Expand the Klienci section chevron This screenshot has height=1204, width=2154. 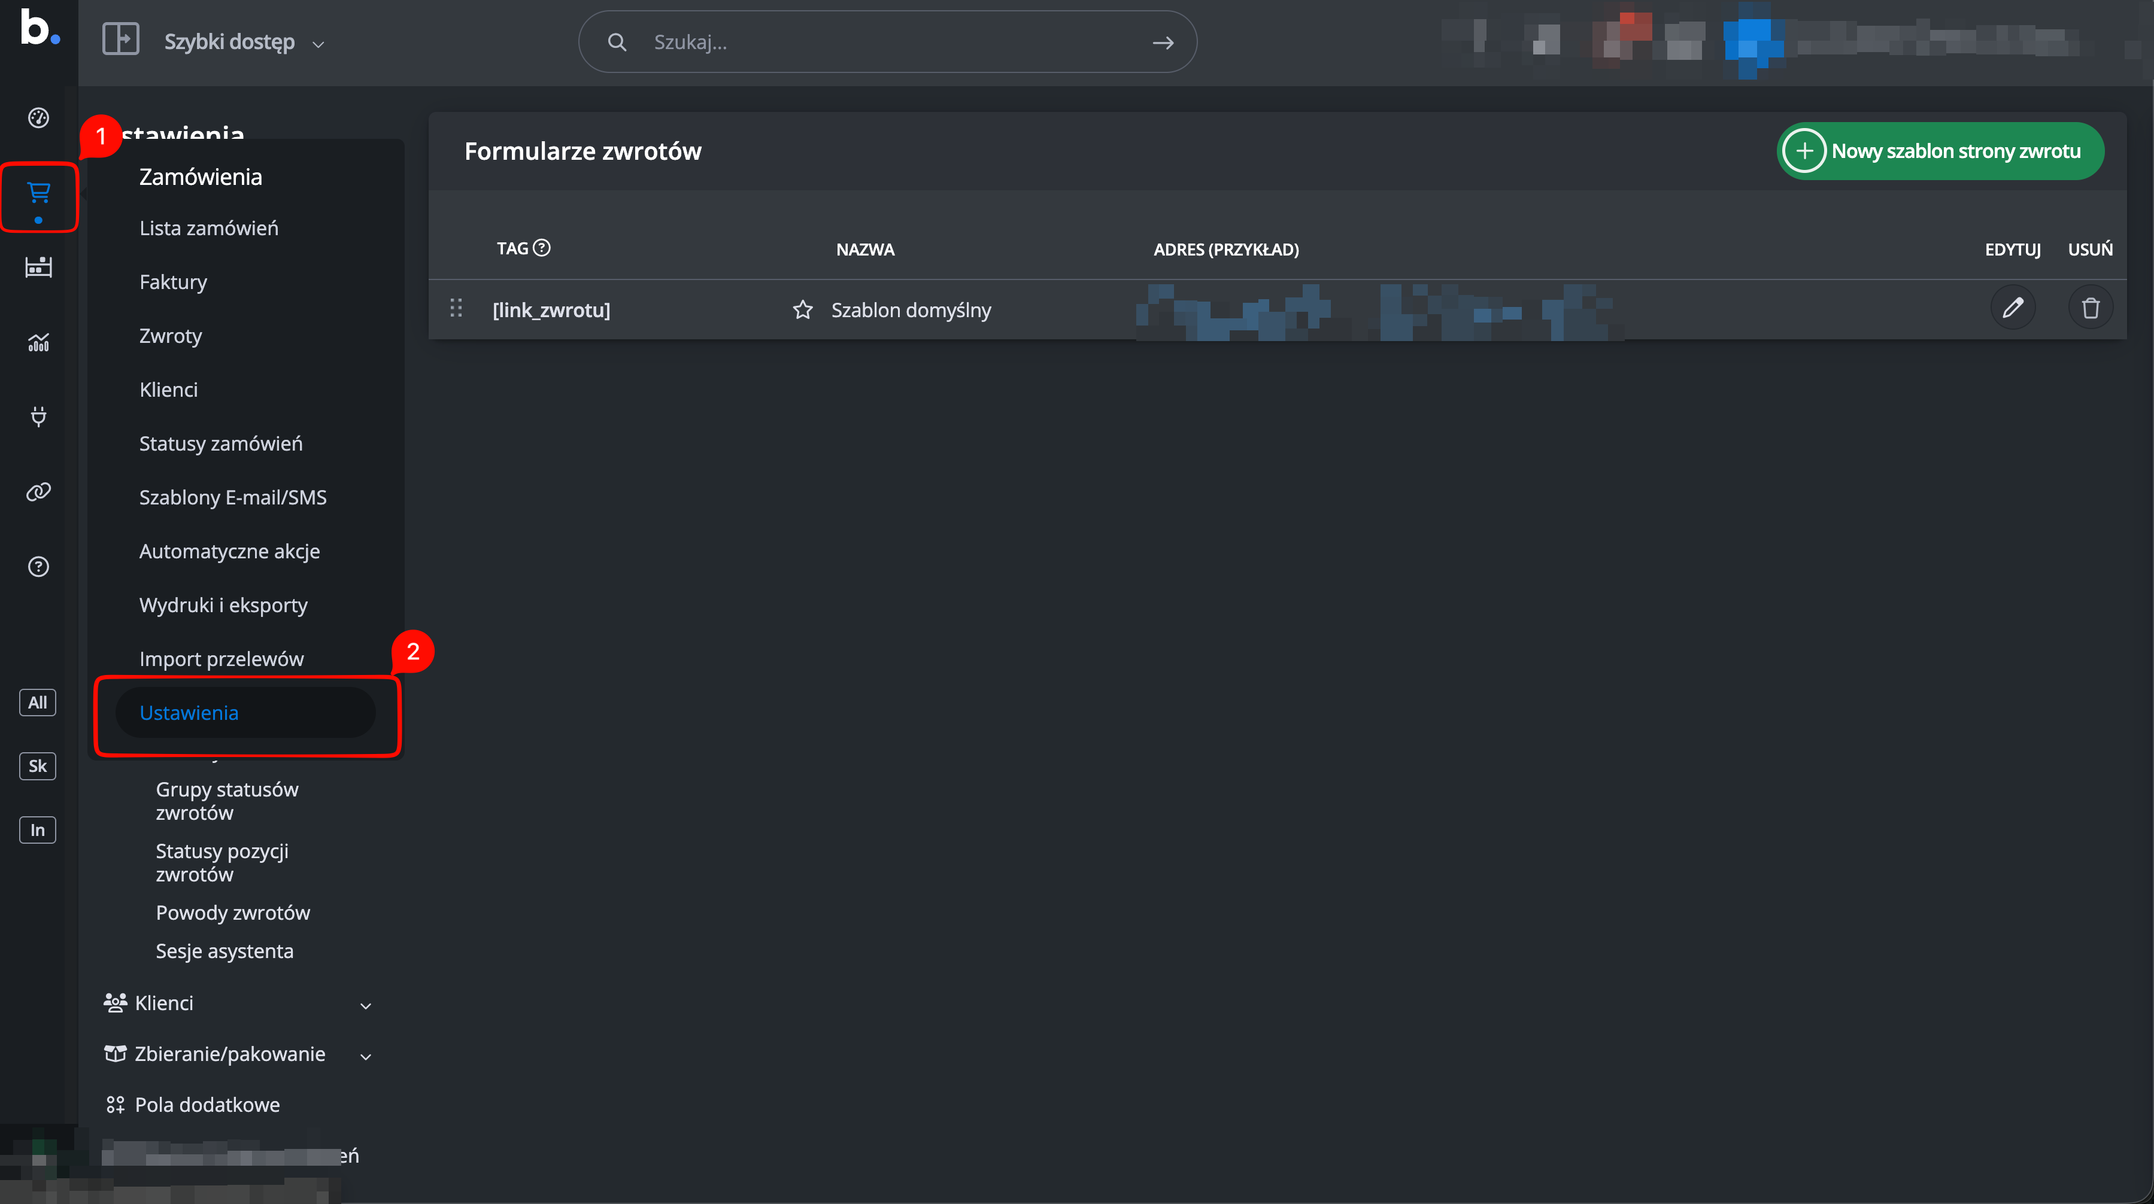(x=365, y=1005)
